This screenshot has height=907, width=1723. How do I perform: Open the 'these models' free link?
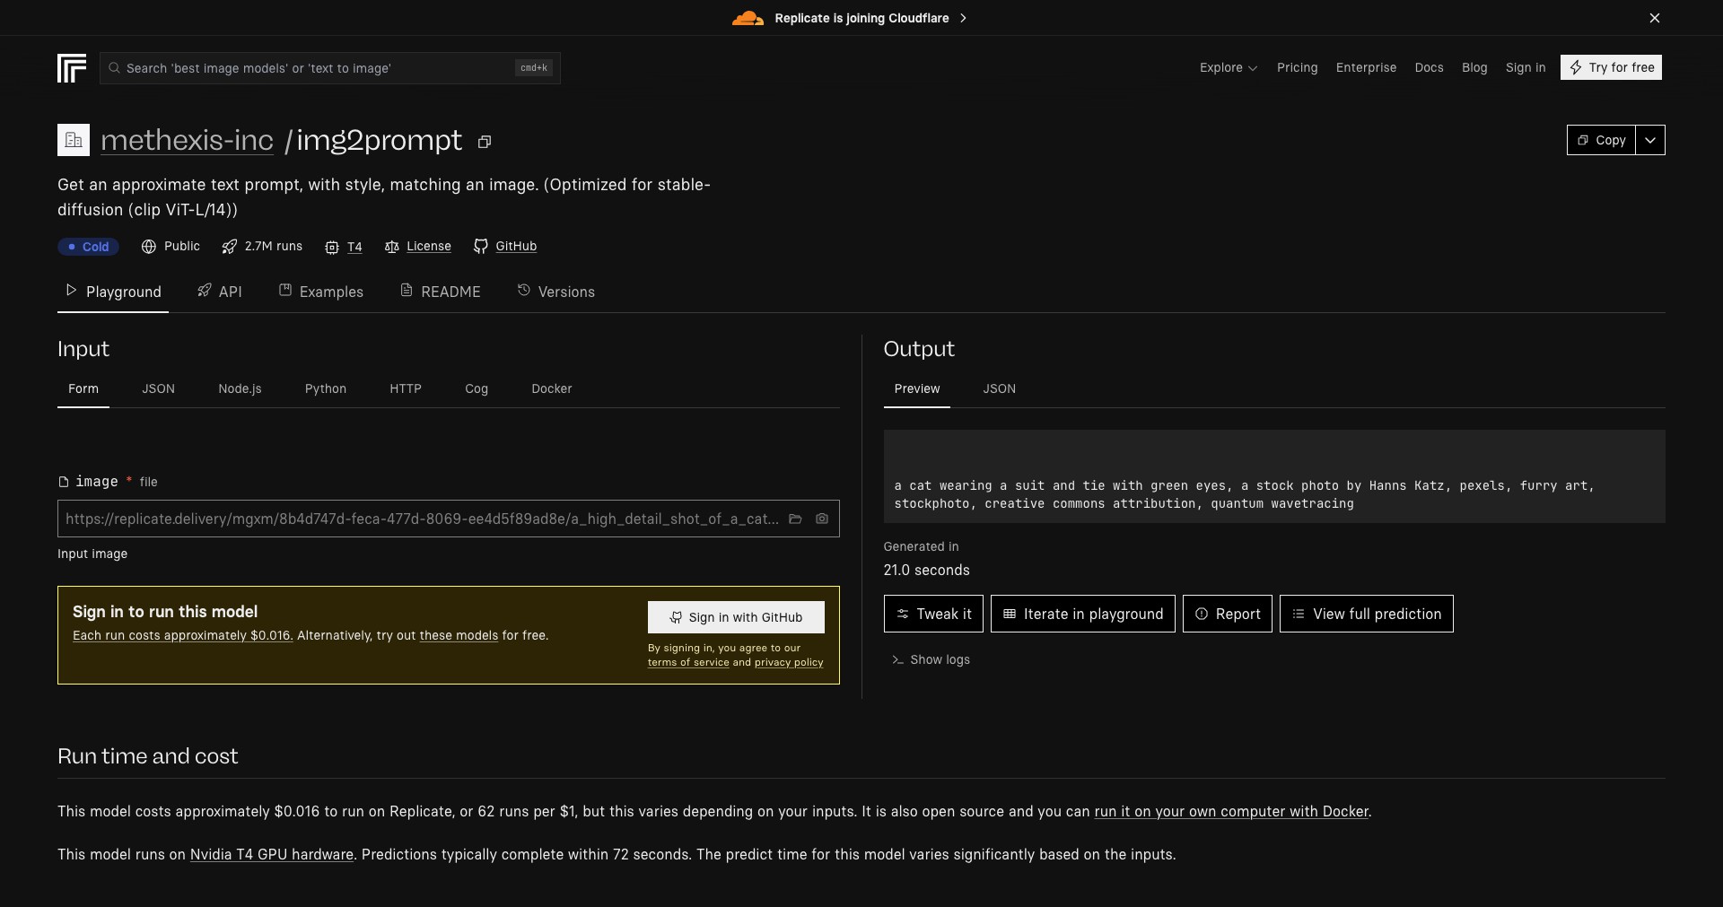(x=459, y=635)
